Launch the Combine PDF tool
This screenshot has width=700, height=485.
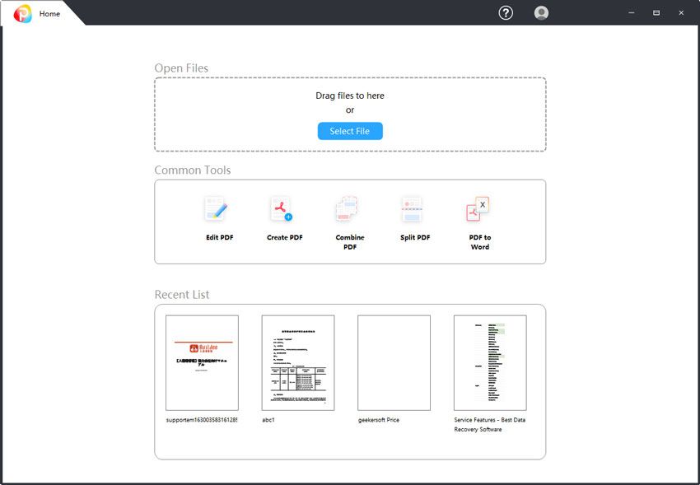(x=348, y=217)
